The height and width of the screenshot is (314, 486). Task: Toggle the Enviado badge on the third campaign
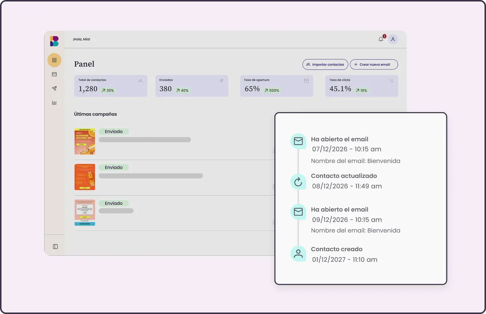114,203
